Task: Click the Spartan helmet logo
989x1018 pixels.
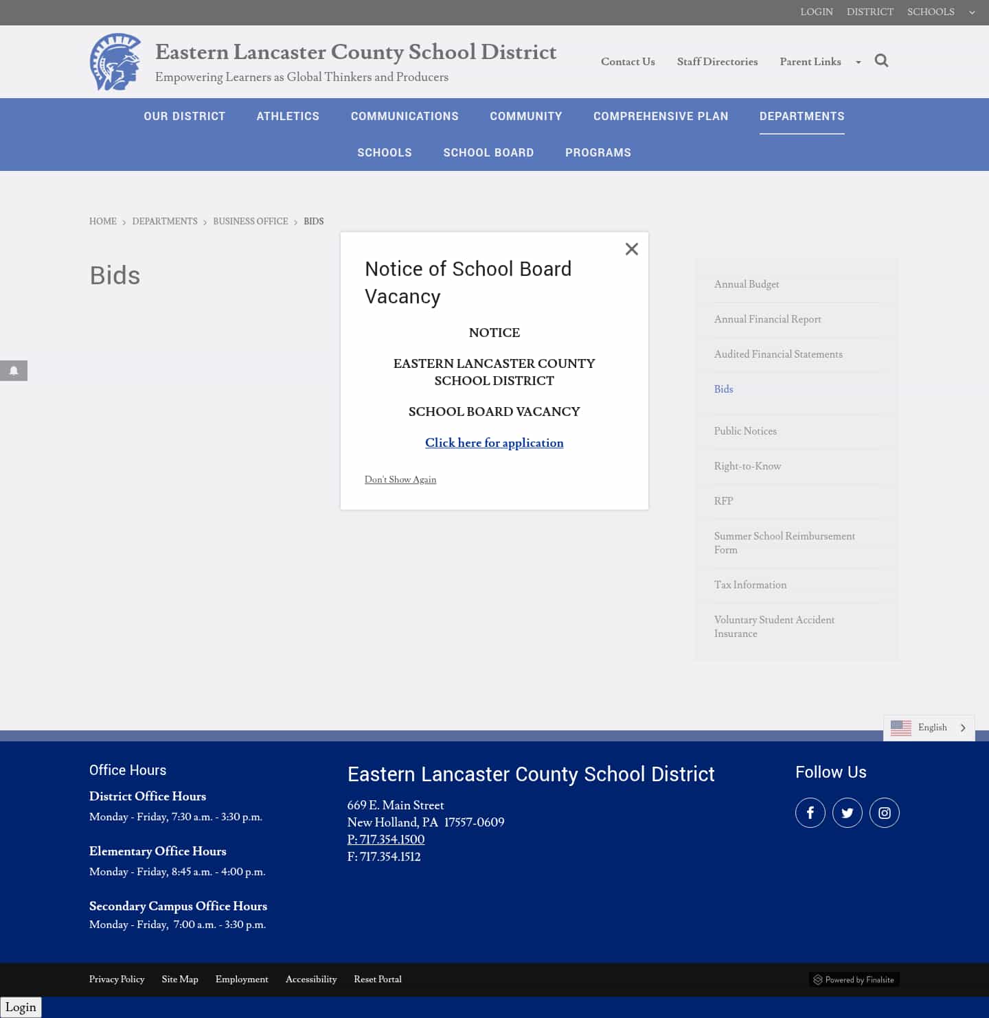Action: (115, 62)
